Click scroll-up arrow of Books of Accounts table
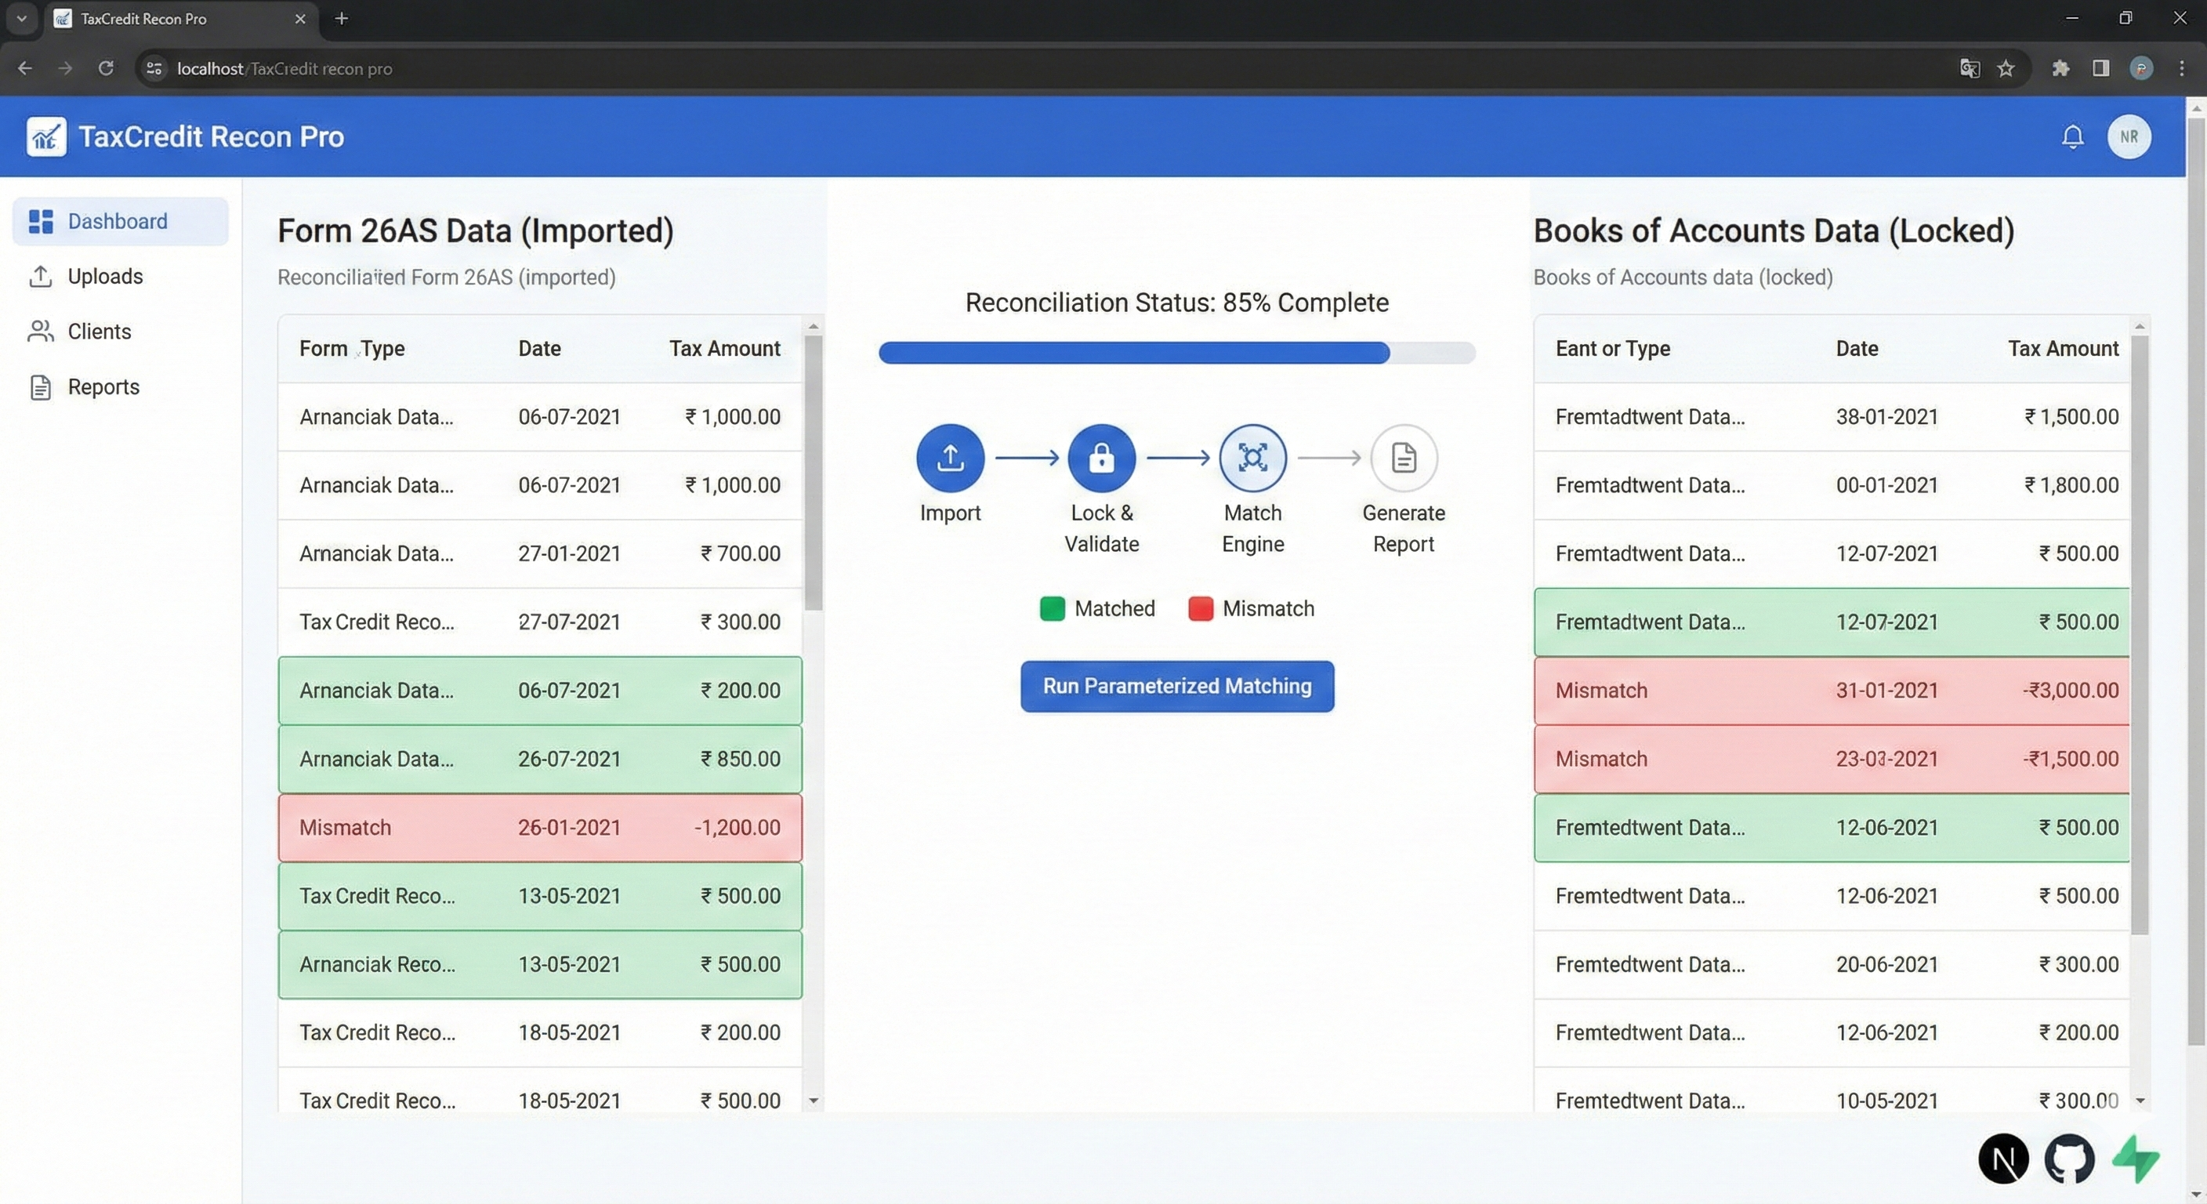Screen dimensions: 2207x1204 pos(2140,327)
